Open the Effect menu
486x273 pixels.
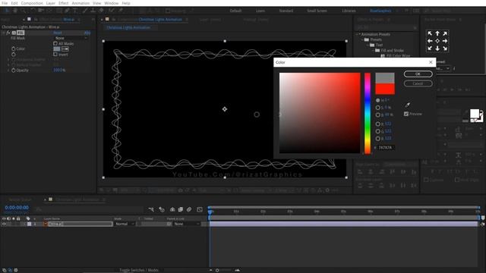point(64,3)
